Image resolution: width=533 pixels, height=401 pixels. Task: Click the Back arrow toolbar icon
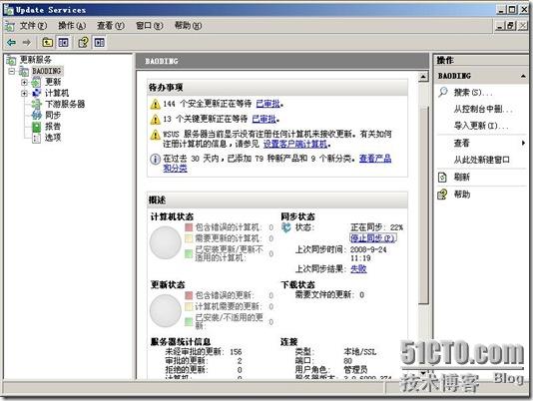pos(12,43)
